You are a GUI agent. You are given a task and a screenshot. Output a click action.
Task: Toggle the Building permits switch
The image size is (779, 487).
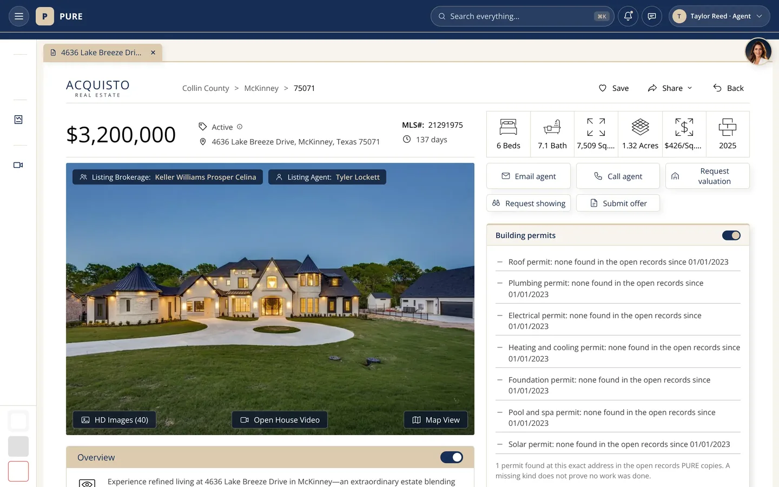[x=731, y=235]
